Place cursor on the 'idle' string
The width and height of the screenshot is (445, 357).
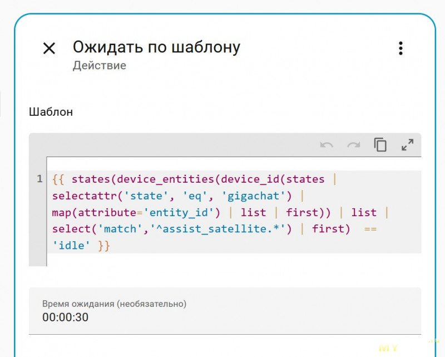(x=72, y=245)
